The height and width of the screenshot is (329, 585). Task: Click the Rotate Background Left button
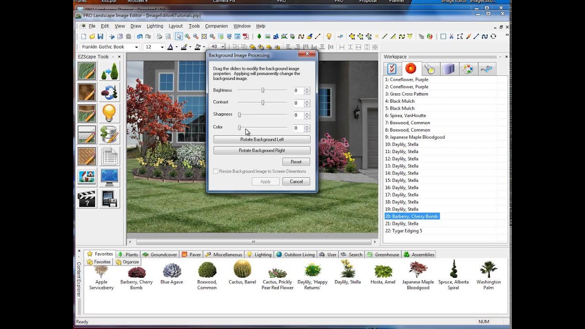point(262,139)
